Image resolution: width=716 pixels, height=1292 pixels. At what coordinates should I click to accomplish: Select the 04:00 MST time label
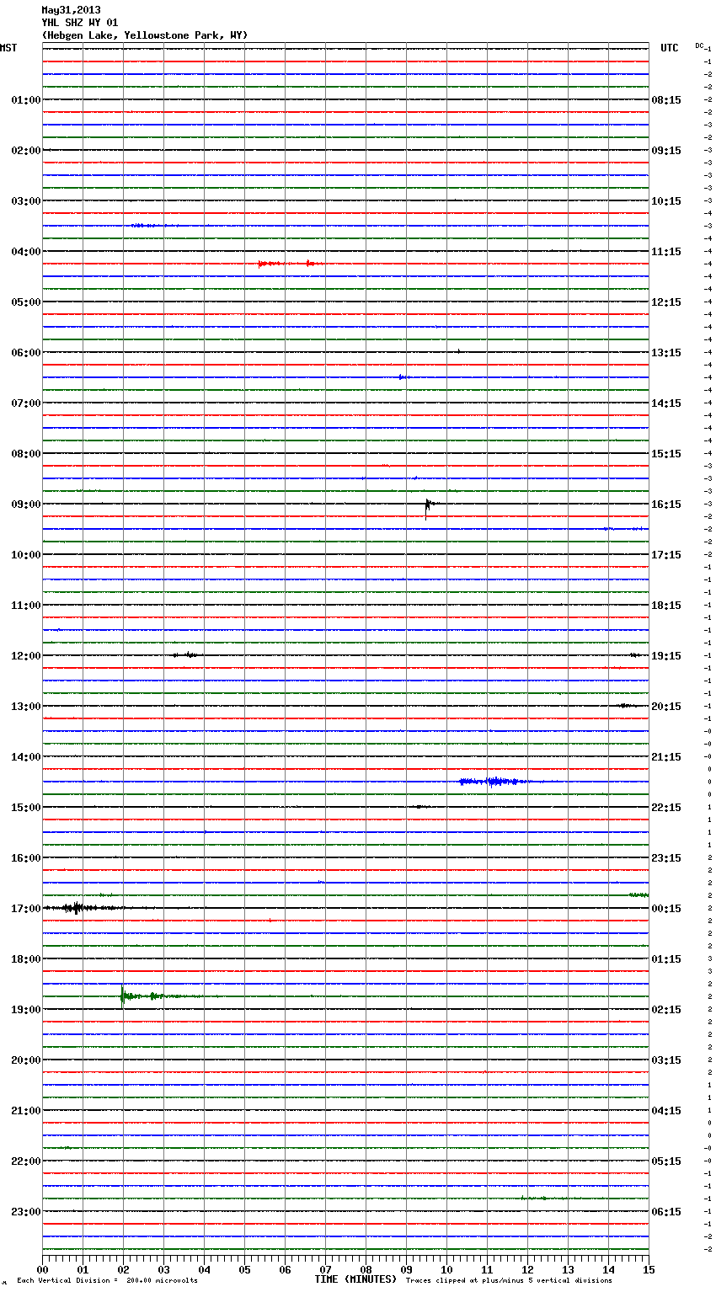pyautogui.click(x=26, y=252)
